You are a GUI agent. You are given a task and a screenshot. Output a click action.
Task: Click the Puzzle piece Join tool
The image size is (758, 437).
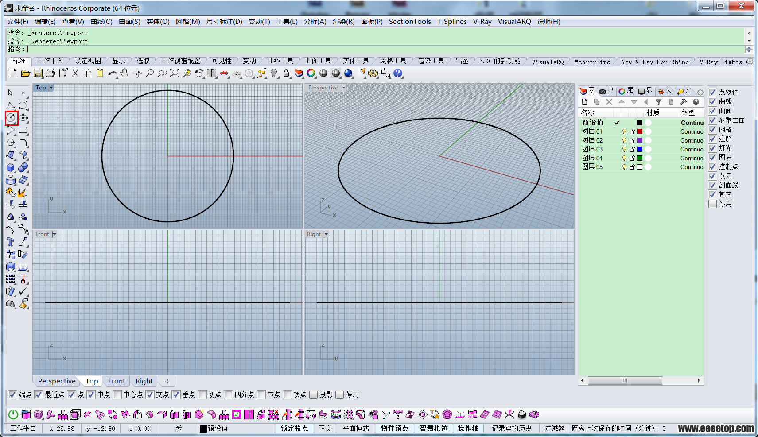point(11,192)
